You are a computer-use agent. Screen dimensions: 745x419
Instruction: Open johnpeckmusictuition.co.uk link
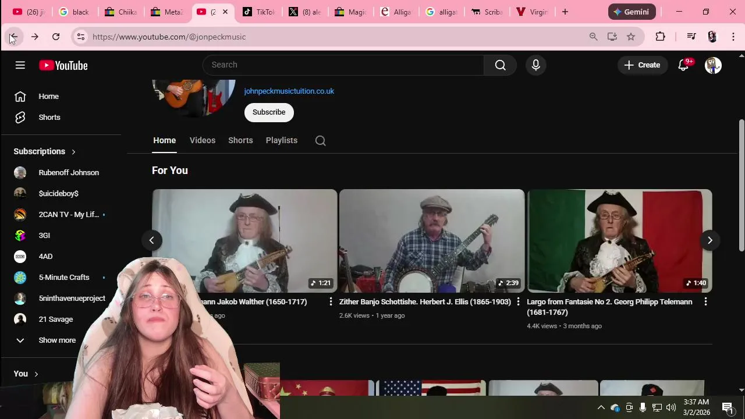click(x=289, y=91)
